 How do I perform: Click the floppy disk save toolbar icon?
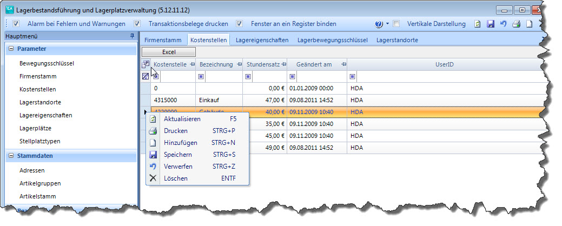point(491,24)
